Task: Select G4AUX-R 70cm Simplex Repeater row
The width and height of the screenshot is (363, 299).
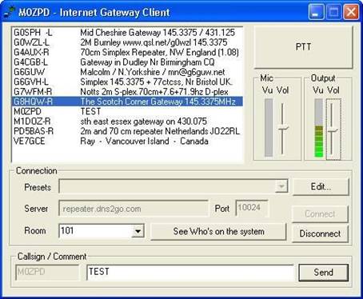Action: coord(127,52)
